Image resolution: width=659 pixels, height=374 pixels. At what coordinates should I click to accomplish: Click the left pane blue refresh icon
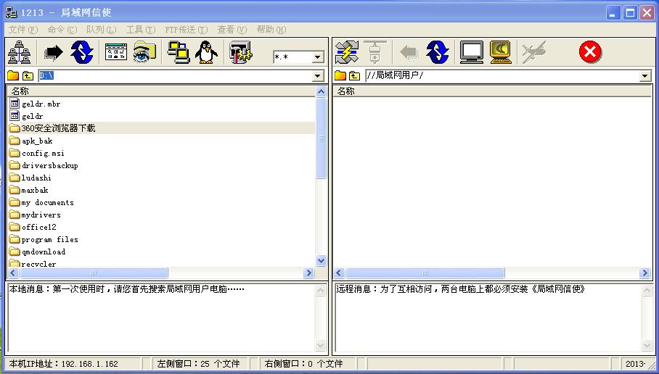[x=81, y=52]
